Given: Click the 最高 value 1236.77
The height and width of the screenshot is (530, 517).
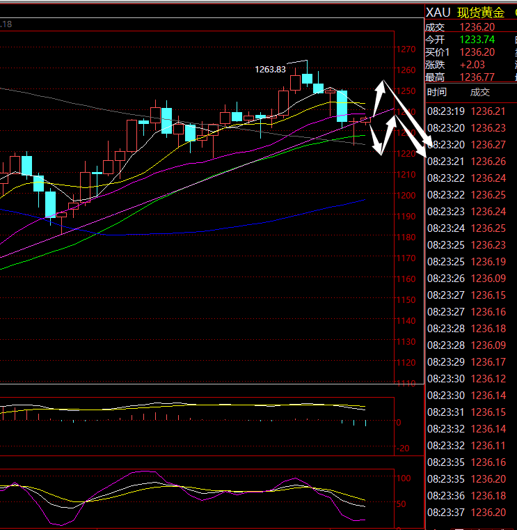Looking at the screenshot, I should pyautogui.click(x=477, y=77).
